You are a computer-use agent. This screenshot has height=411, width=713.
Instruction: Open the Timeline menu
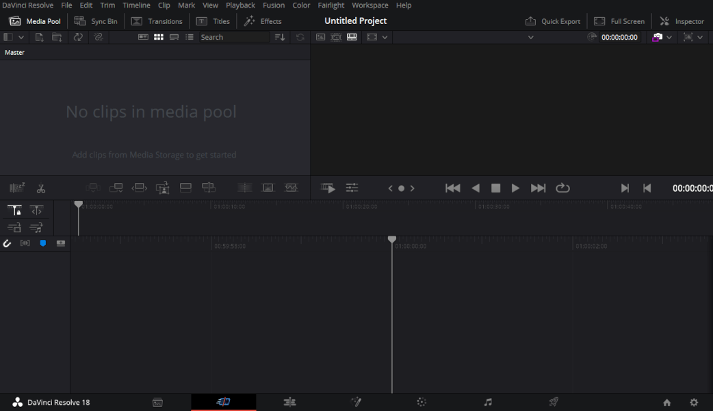(136, 5)
